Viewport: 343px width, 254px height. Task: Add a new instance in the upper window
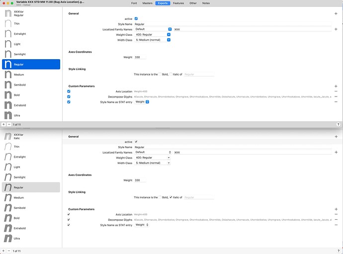coord(3,124)
